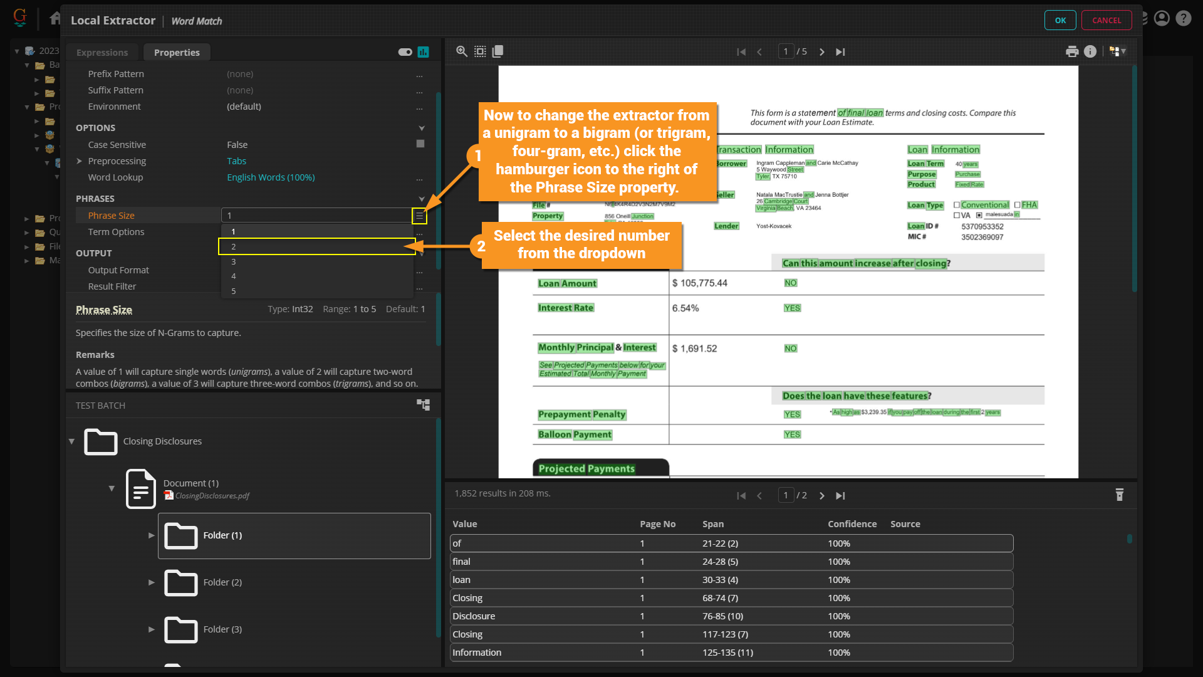The width and height of the screenshot is (1203, 677).
Task: Click the fit-to-page selection icon
Action: pyautogui.click(x=480, y=51)
